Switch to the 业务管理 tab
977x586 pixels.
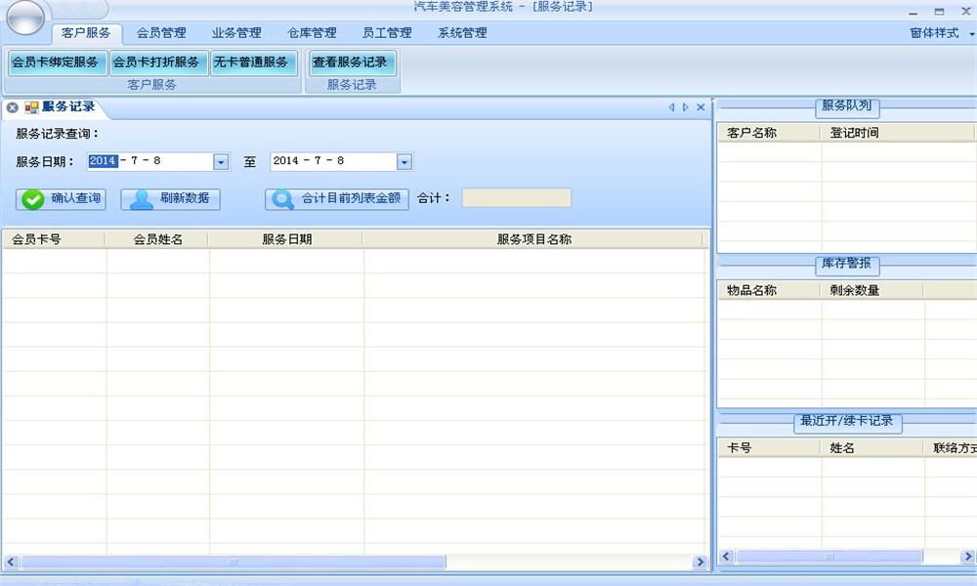(x=236, y=33)
